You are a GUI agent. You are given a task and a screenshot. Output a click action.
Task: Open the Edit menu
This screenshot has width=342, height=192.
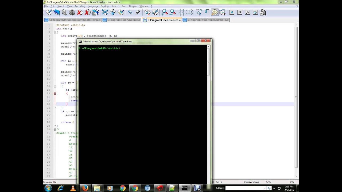pyautogui.click(x=53, y=6)
